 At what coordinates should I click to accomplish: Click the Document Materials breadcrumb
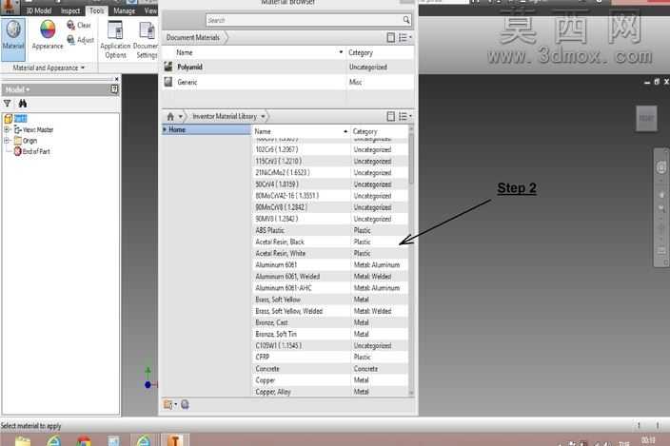coord(193,37)
